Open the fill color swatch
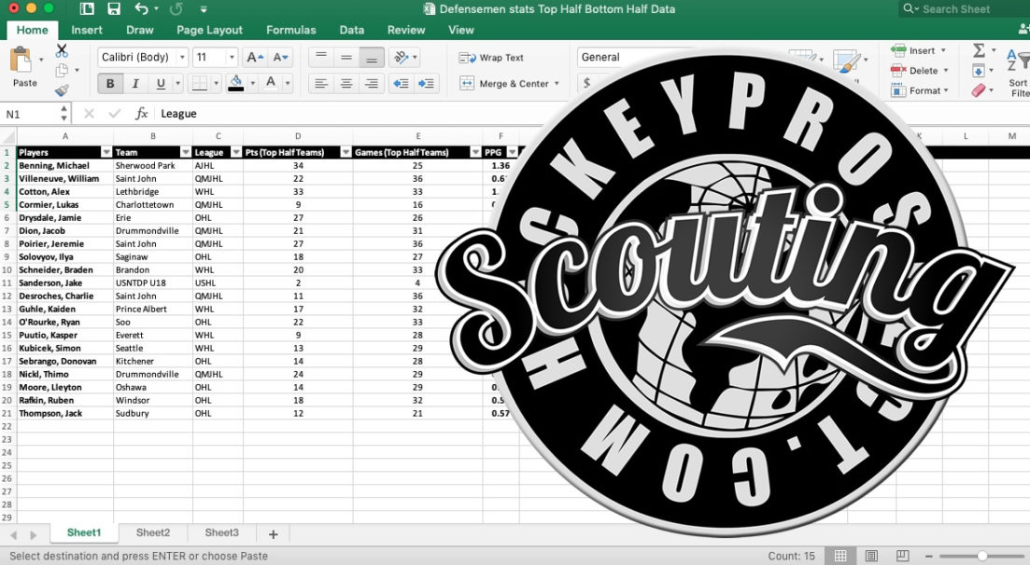The width and height of the screenshot is (1030, 565). [235, 83]
